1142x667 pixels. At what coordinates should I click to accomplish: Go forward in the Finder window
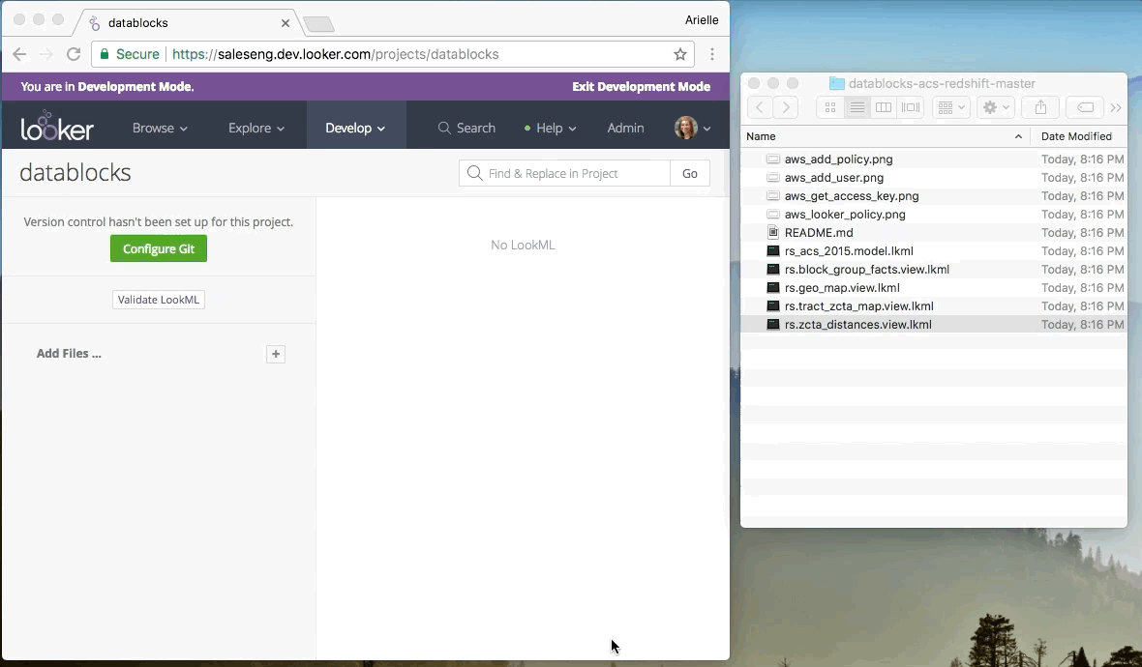[x=785, y=107]
